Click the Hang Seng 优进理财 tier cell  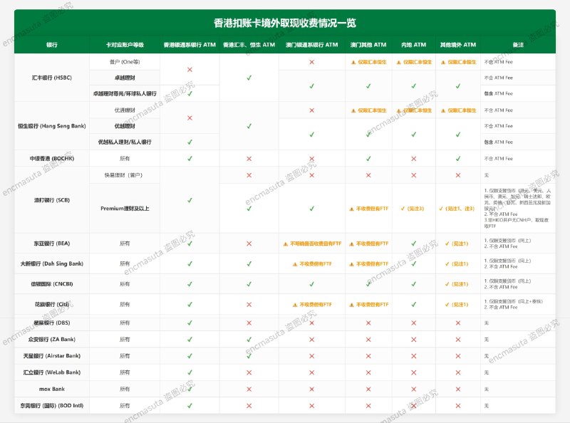[125, 110]
